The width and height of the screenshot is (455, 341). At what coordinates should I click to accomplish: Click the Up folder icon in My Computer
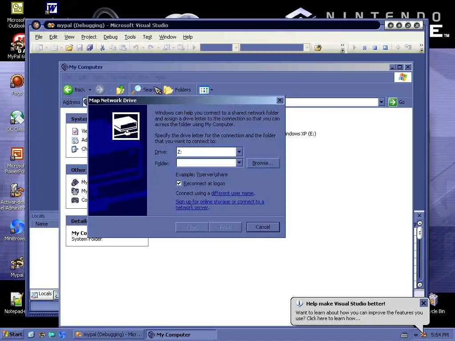[x=120, y=90]
